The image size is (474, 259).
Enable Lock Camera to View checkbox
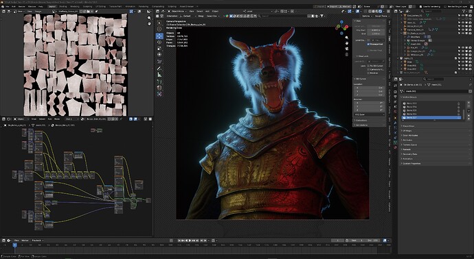[x=368, y=69]
